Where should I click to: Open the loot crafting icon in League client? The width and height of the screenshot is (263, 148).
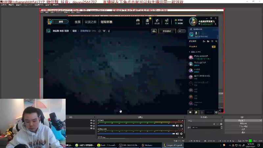[157, 21]
